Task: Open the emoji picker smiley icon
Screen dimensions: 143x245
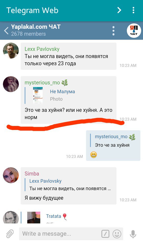Action: point(117,234)
